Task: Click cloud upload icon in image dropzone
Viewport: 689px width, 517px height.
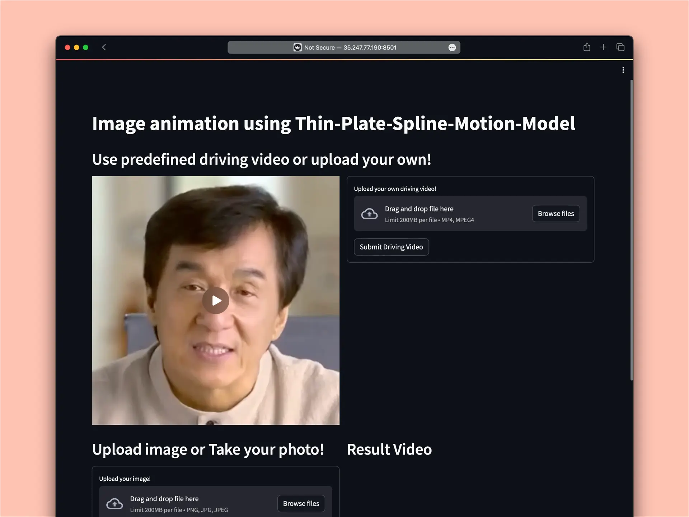Action: (114, 504)
